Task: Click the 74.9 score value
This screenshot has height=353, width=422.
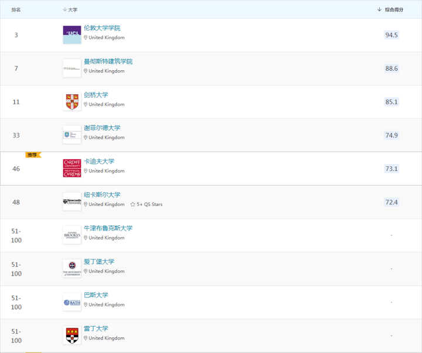Action: [x=392, y=135]
